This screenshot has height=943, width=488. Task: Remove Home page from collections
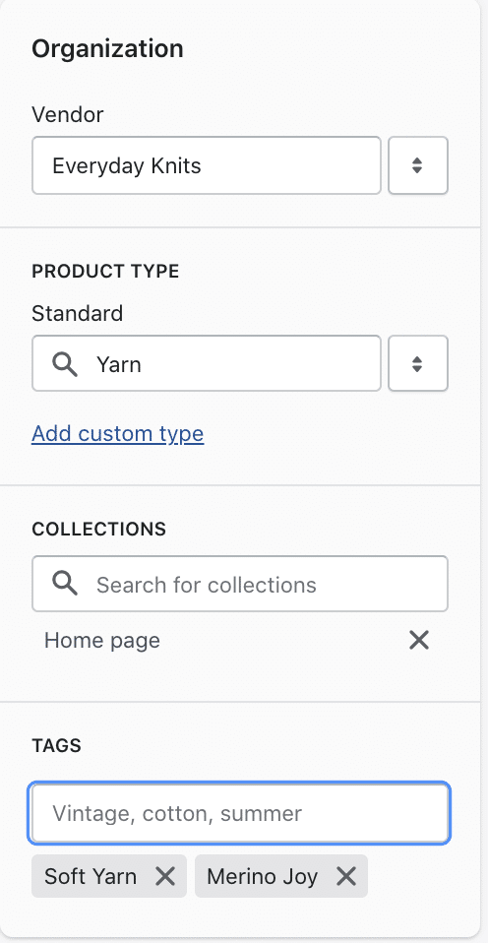[x=419, y=640]
